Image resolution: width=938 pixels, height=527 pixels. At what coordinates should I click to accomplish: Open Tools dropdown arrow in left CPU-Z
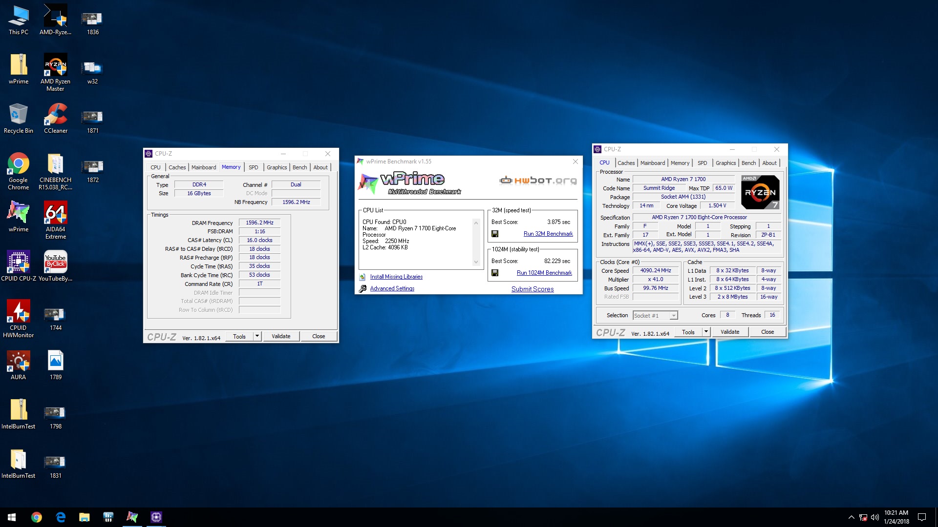257,336
